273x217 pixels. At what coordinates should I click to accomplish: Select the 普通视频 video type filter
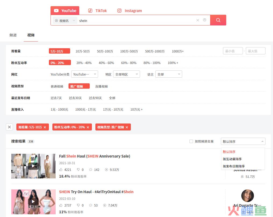[x=57, y=86]
